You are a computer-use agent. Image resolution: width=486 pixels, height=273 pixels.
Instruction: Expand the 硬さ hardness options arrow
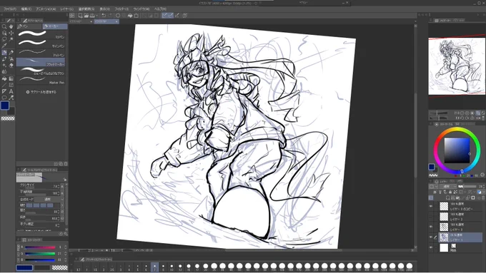point(62,205)
